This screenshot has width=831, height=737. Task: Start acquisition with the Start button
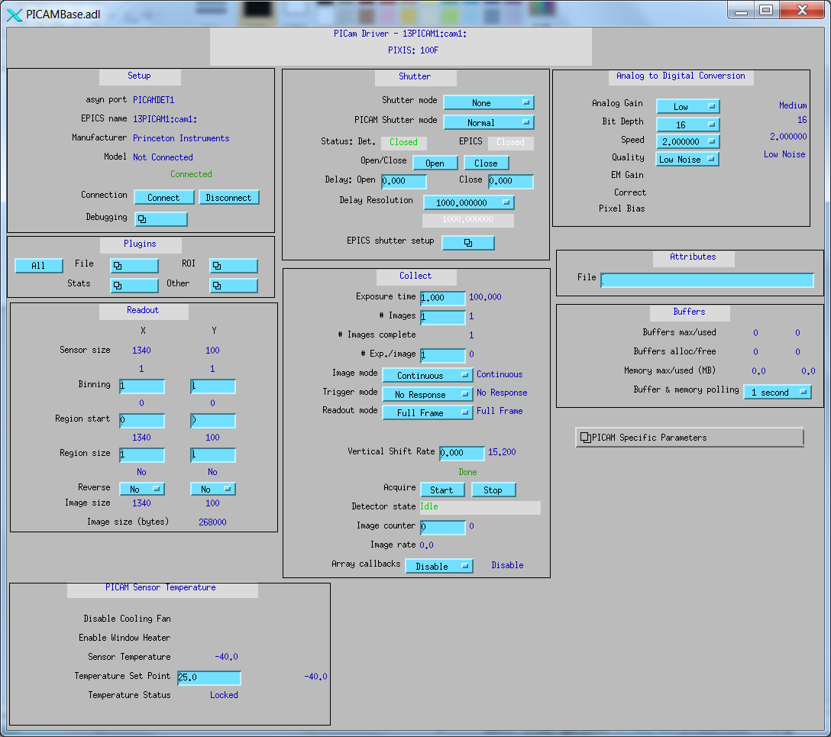click(x=442, y=490)
